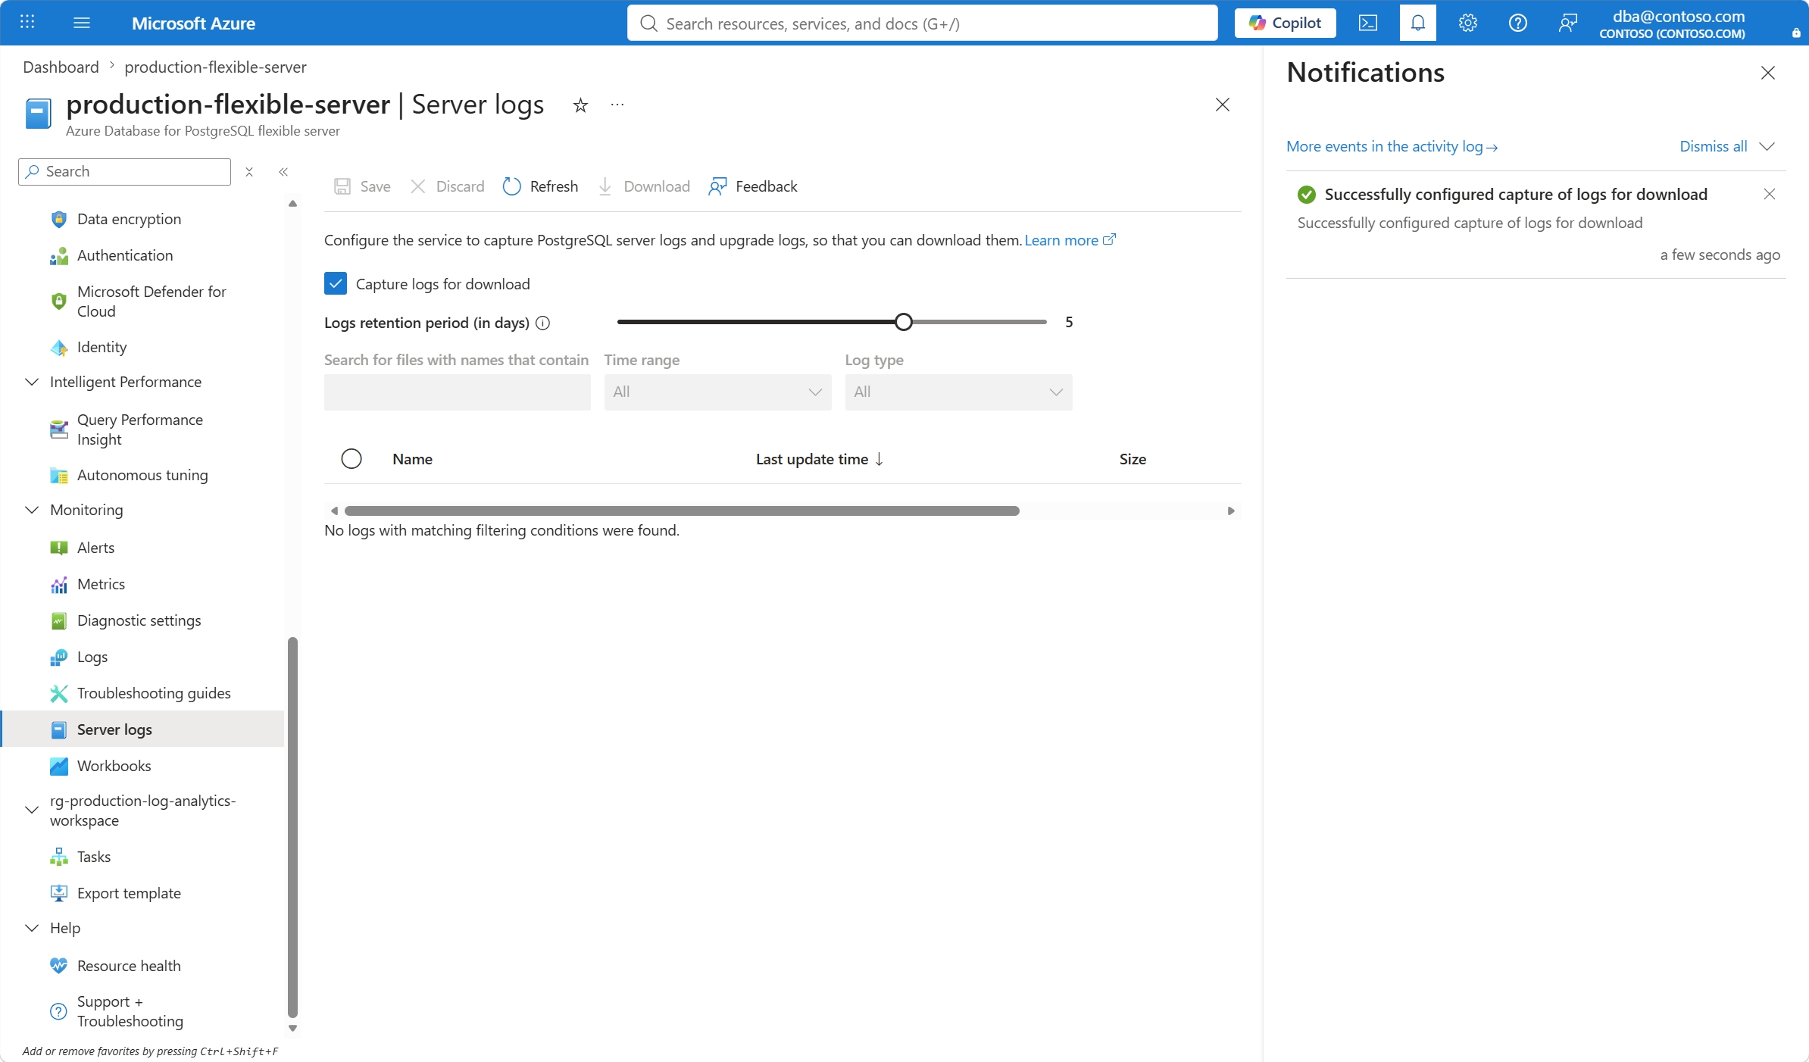Image resolution: width=1809 pixels, height=1062 pixels.
Task: Collapse the Intelligent Performance section
Action: pyautogui.click(x=32, y=382)
